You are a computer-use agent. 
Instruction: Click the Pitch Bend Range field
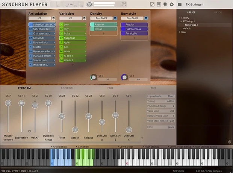point(160,106)
